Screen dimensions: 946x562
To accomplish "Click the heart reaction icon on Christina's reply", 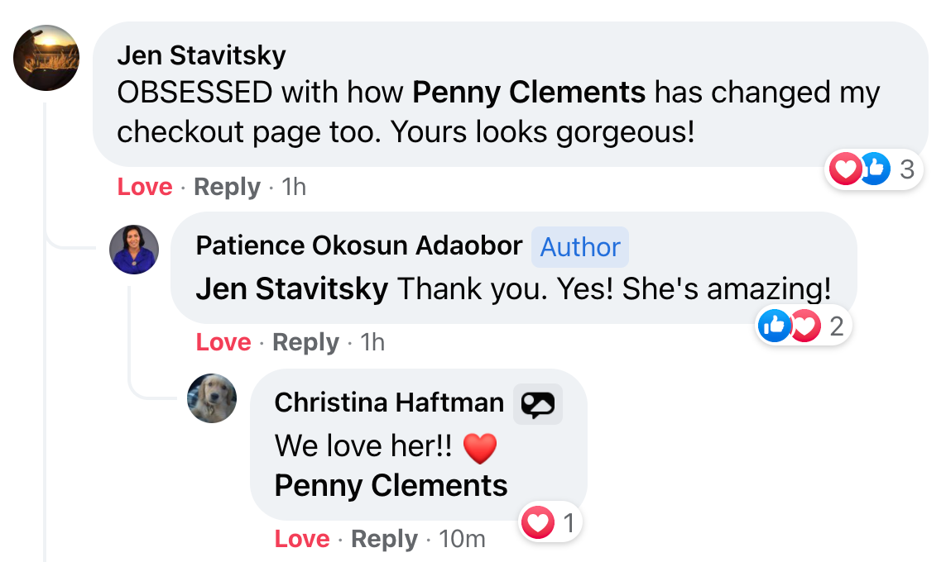I will click(x=537, y=522).
